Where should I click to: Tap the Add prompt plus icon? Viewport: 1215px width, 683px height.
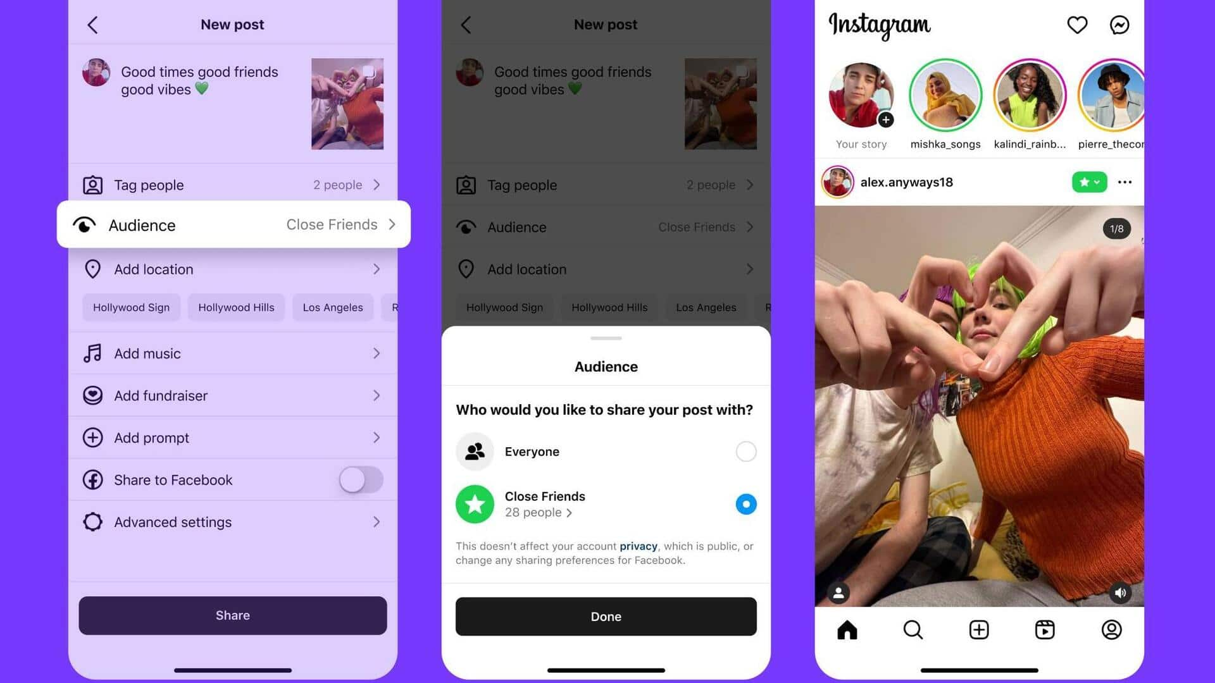pos(92,437)
